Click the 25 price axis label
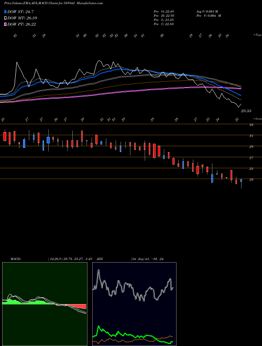The width and height of the screenshot is (262, 346). point(251,169)
